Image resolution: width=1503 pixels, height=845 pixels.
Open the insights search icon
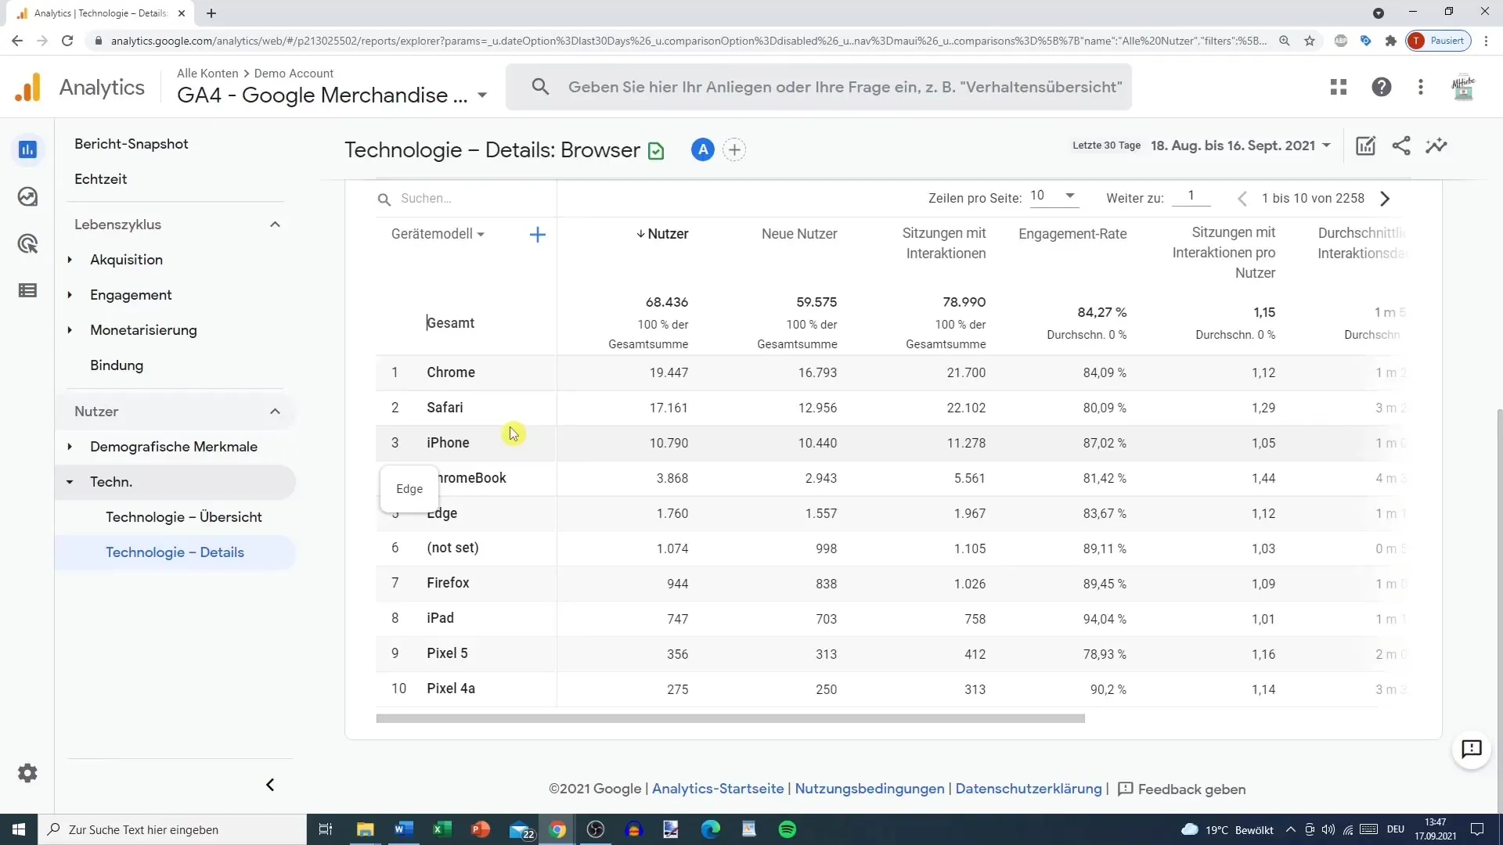click(x=1437, y=146)
